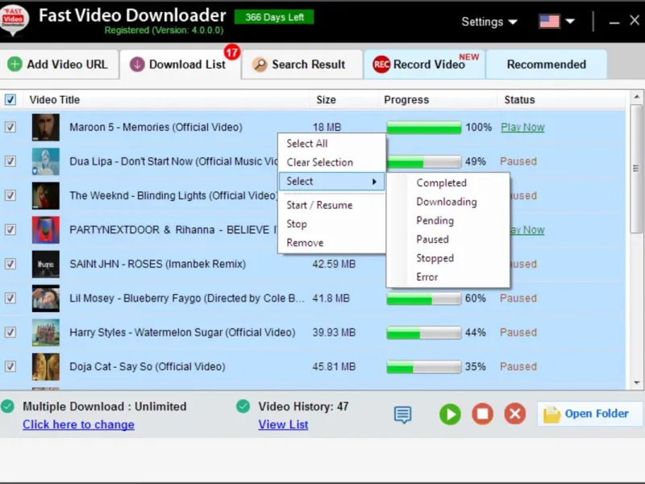Uncheck PARTYNEXTDOOR & Rihanna row checkbox

[x=10, y=230]
